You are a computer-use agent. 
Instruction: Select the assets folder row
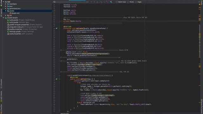coord(27,11)
